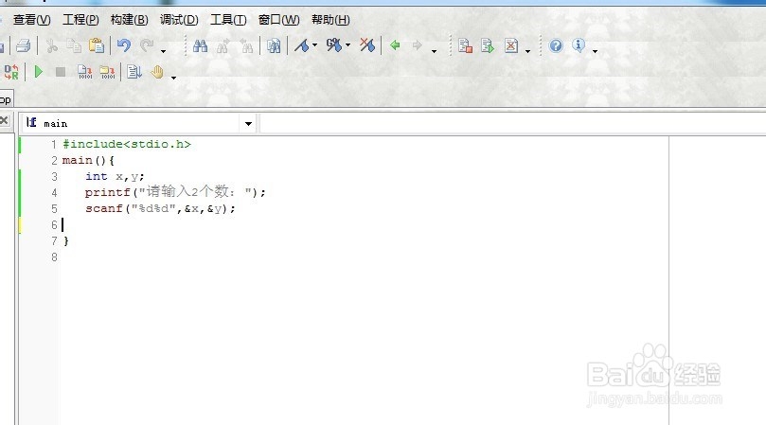The height and width of the screenshot is (425, 766).
Task: Build project with the 10101 folder icon
Action: (107, 72)
